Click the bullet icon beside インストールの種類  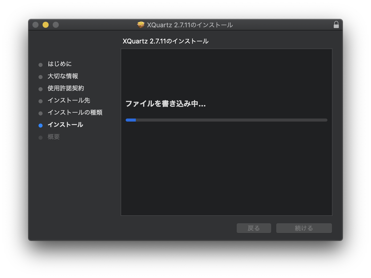[x=41, y=113]
